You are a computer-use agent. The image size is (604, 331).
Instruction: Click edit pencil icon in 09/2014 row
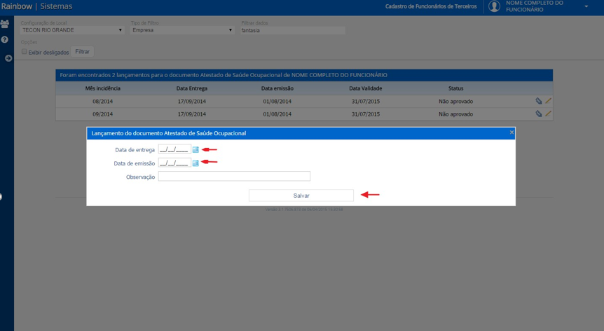[548, 114]
